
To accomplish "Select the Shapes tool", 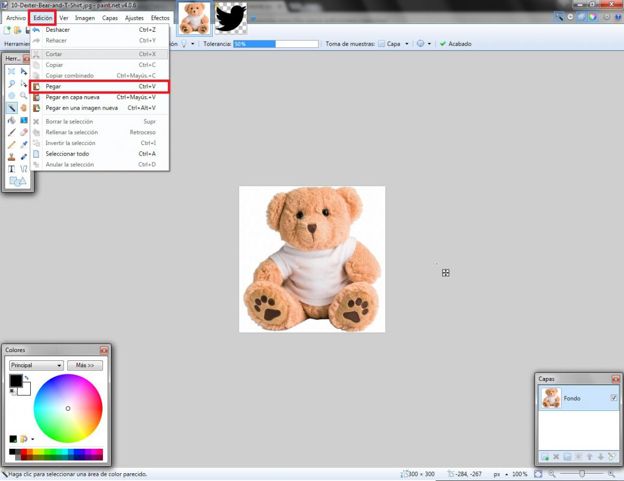I will click(17, 181).
